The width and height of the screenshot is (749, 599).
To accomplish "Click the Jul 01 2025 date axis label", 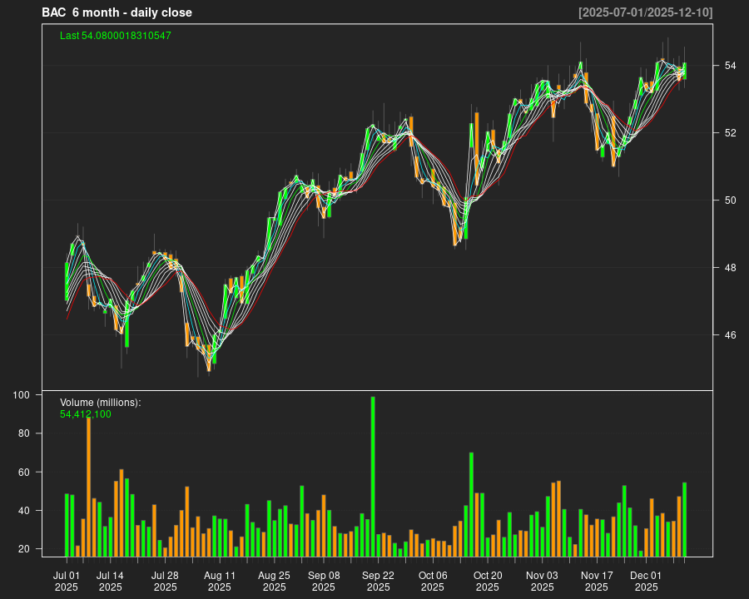I will pyautogui.click(x=67, y=581).
